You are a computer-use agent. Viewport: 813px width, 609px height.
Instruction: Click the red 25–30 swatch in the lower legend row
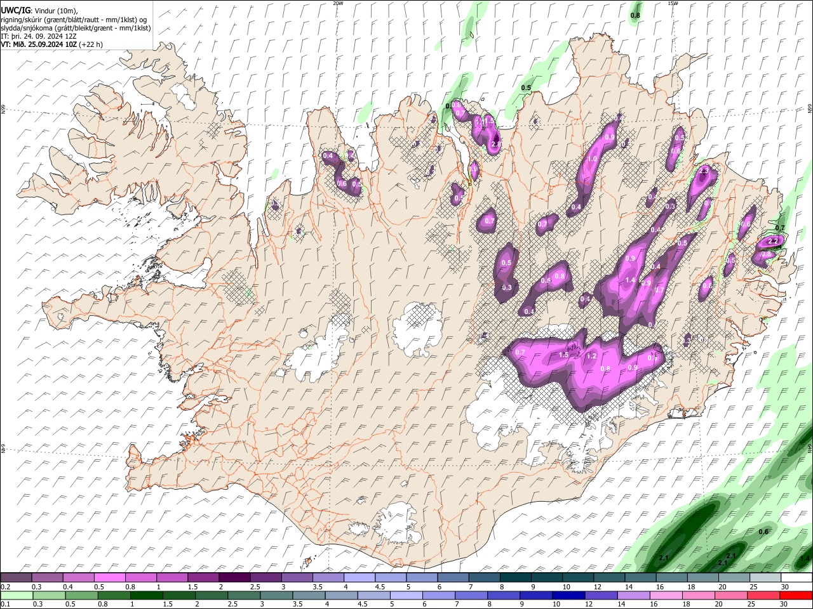(x=763, y=595)
